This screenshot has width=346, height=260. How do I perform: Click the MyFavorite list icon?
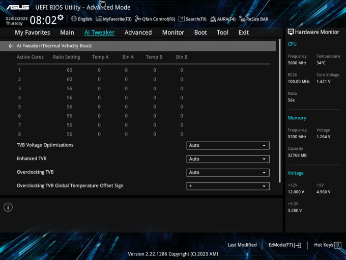[99, 19]
